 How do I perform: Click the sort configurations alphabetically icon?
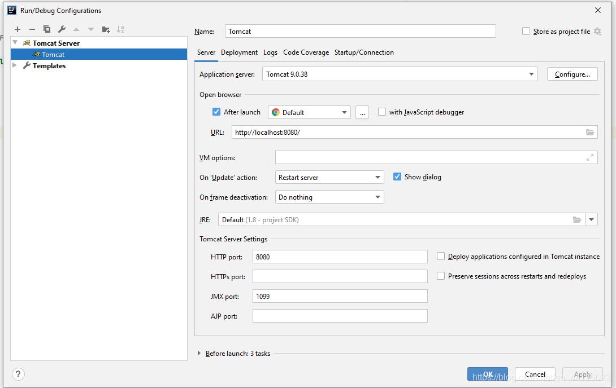coord(120,29)
